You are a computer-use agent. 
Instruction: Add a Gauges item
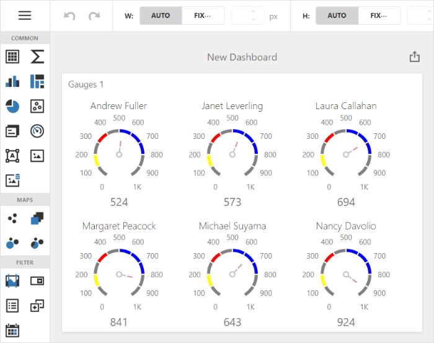click(37, 131)
